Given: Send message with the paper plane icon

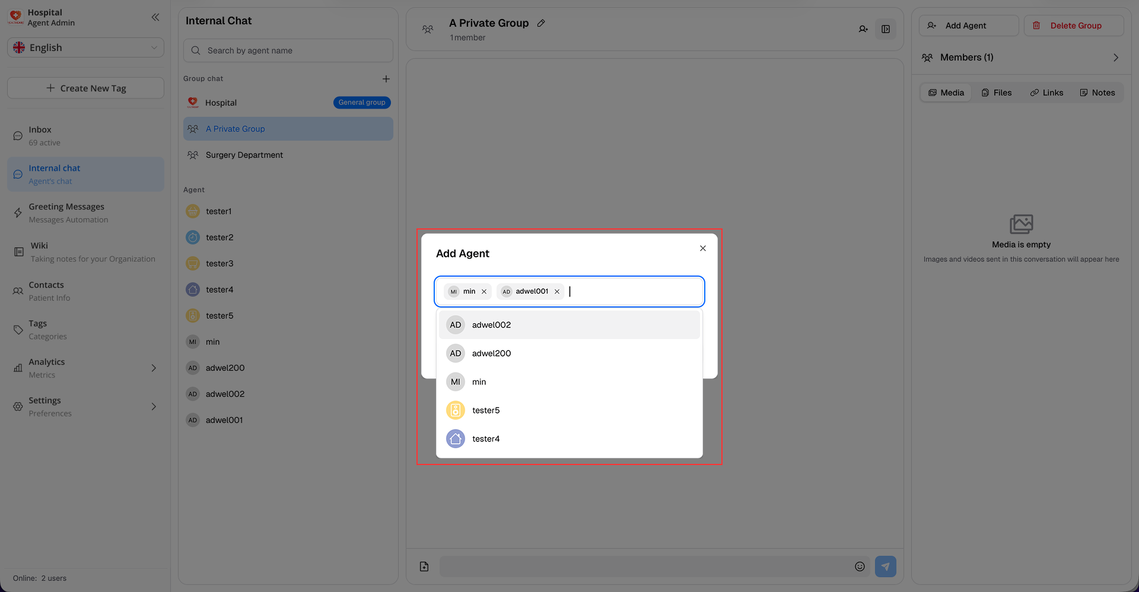Looking at the screenshot, I should pos(885,566).
